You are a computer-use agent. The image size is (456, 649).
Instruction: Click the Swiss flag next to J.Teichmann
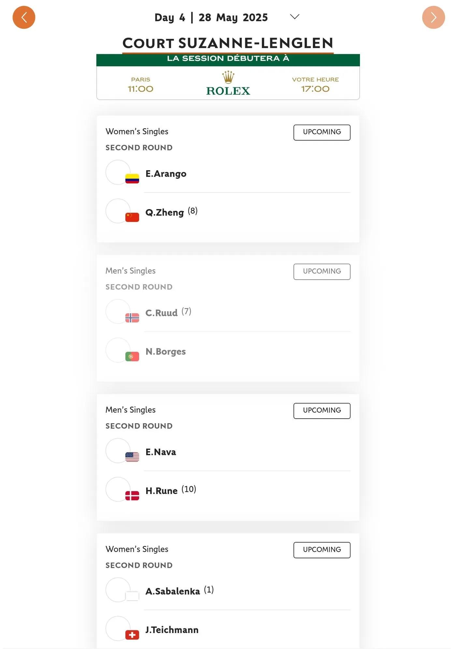pyautogui.click(x=132, y=635)
